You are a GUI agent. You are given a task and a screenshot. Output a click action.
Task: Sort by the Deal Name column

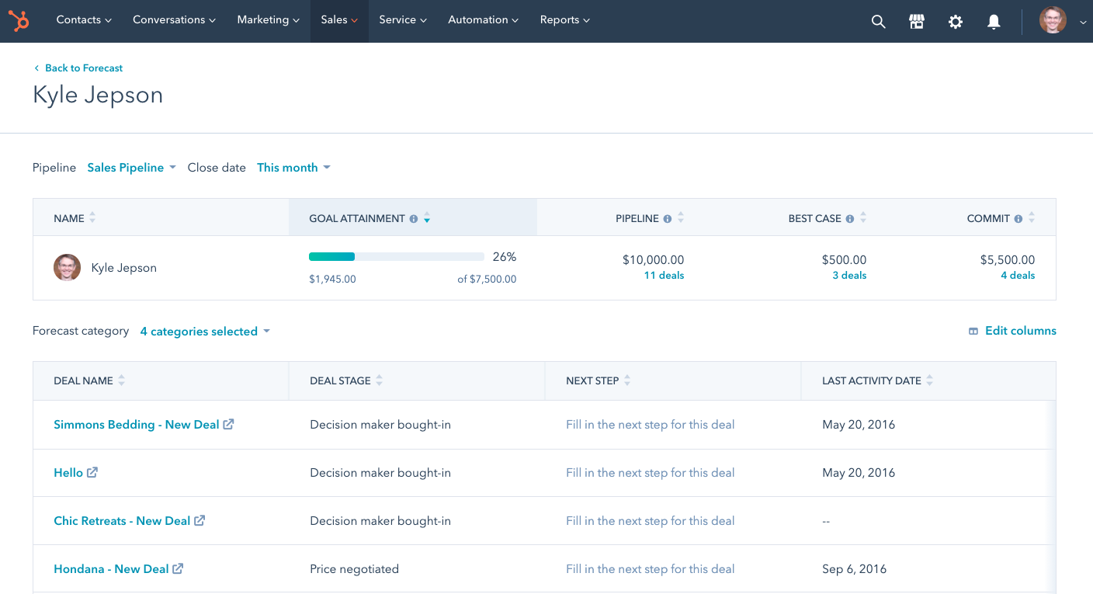[x=121, y=380]
